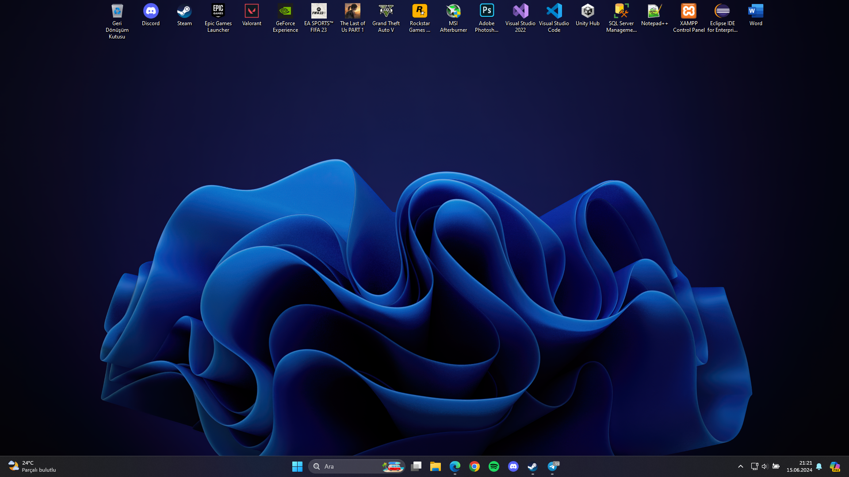This screenshot has width=849, height=477.
Task: Open the weather widget showing 24°C
Action: point(32,466)
